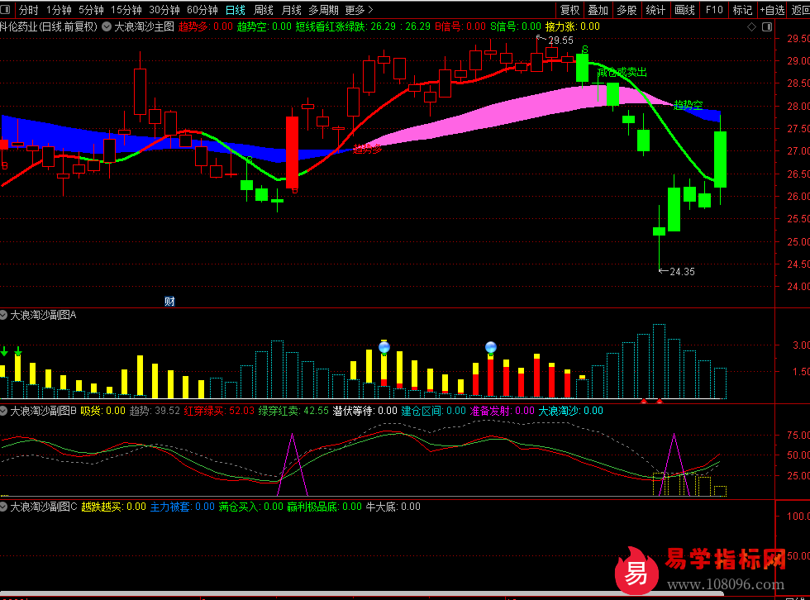This screenshot has width=810, height=600.
Task: Click the last green candlestick on the right
Action: point(720,160)
